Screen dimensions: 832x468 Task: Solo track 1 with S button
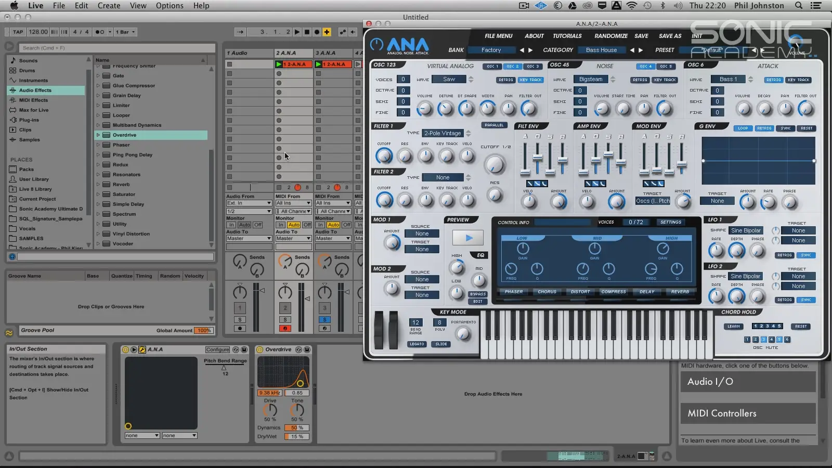[240, 319]
